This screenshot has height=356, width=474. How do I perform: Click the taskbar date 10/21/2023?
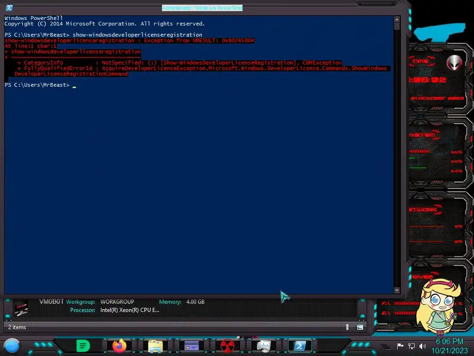[449, 350]
